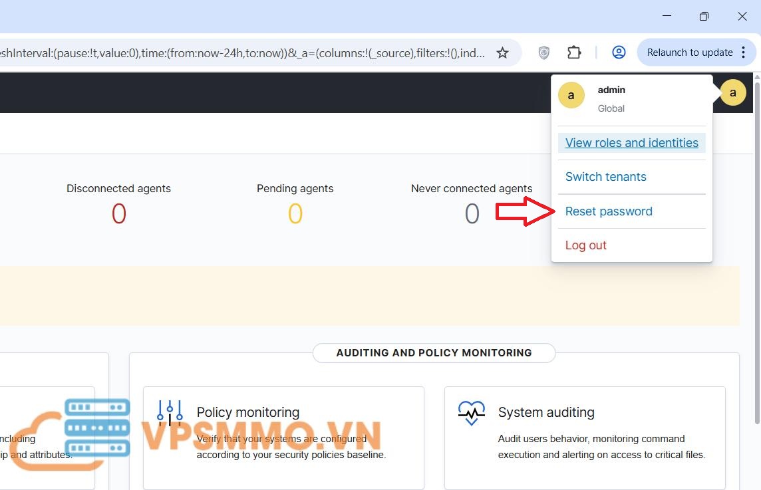Open Chrome's three-dot menu
The width and height of the screenshot is (761, 490).
pos(744,53)
